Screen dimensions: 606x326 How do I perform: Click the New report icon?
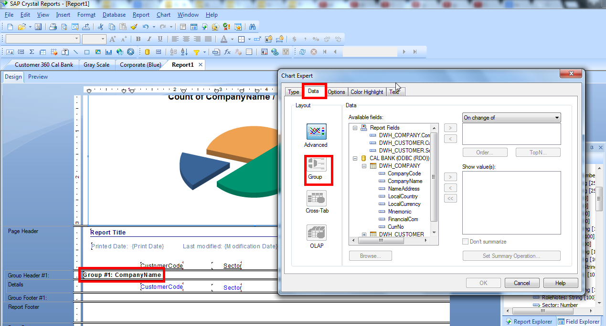point(10,27)
